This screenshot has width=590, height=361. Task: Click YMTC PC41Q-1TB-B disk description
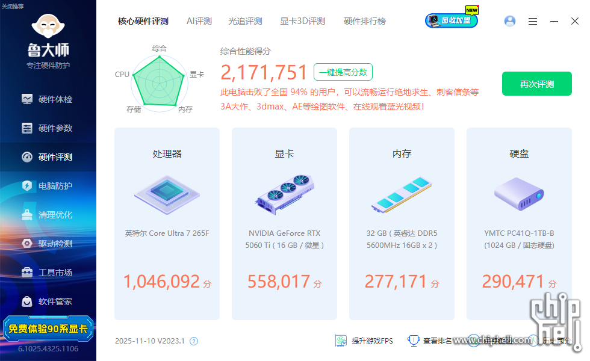pyautogui.click(x=519, y=239)
